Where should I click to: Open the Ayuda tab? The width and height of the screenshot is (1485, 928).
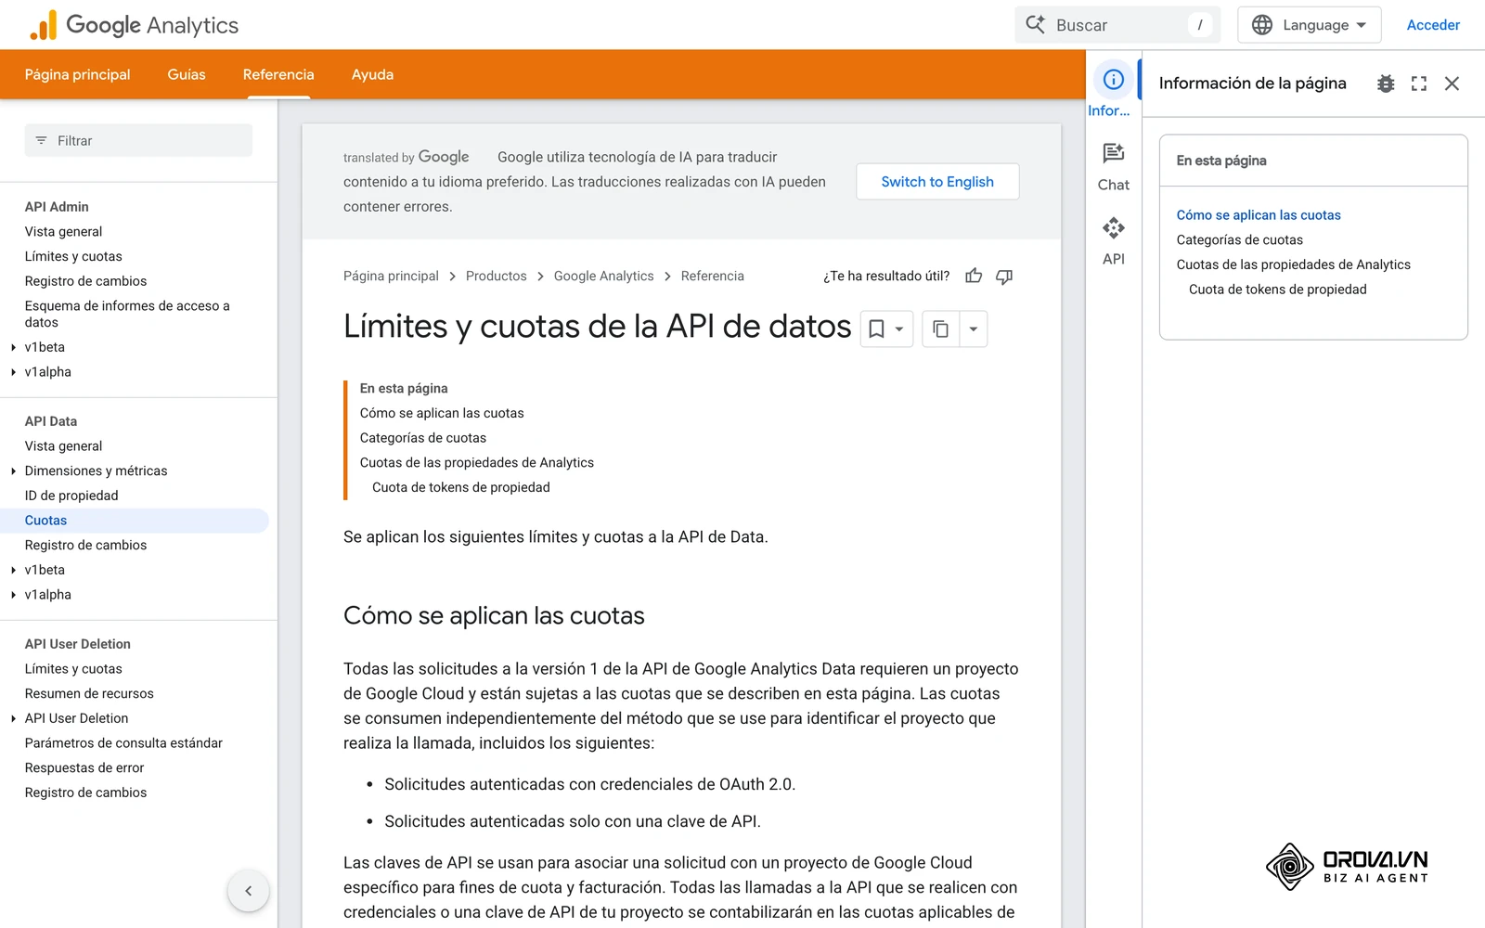pyautogui.click(x=372, y=74)
